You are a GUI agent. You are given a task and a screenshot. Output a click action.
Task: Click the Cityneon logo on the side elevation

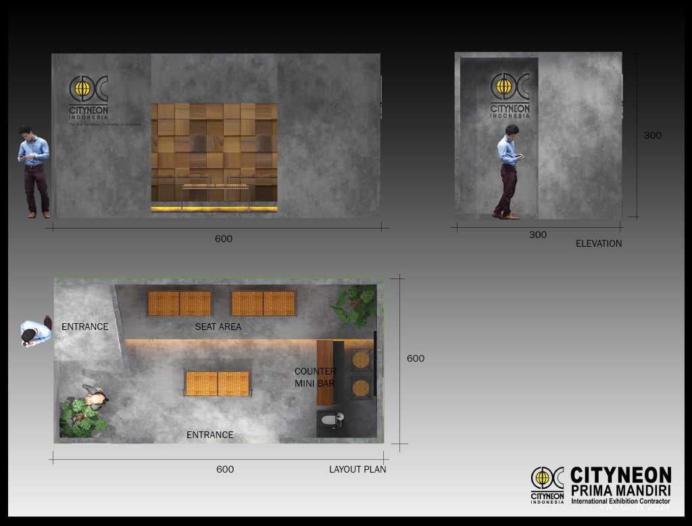click(510, 95)
